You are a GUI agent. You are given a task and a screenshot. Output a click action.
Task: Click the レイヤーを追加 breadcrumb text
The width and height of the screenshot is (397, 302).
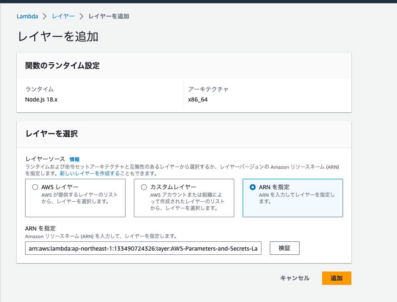tap(109, 16)
